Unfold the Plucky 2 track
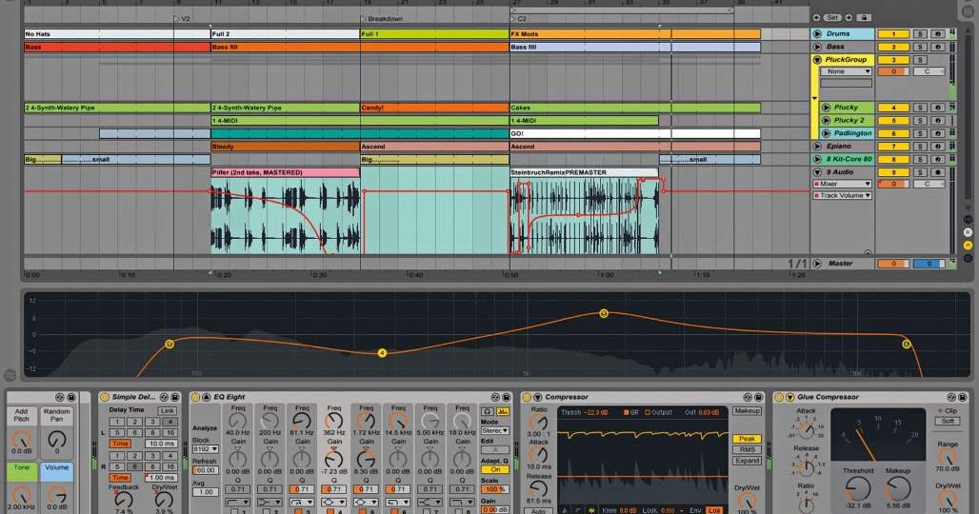 [x=826, y=120]
